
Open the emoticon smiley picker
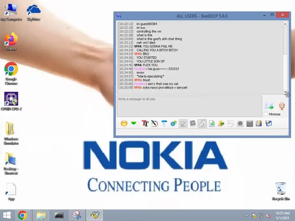click(124, 123)
